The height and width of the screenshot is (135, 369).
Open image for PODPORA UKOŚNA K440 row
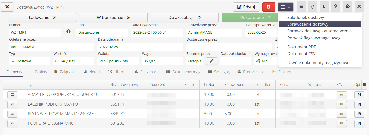click(x=12, y=123)
